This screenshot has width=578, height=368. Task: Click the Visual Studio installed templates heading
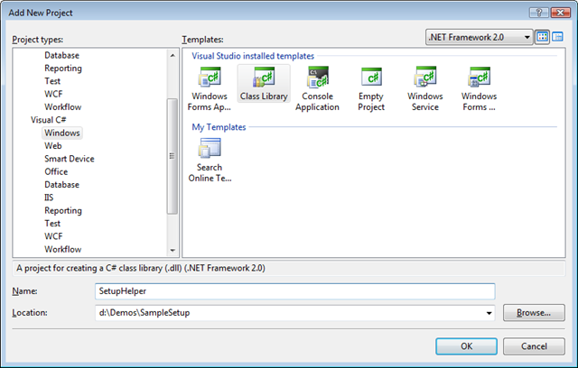point(253,56)
